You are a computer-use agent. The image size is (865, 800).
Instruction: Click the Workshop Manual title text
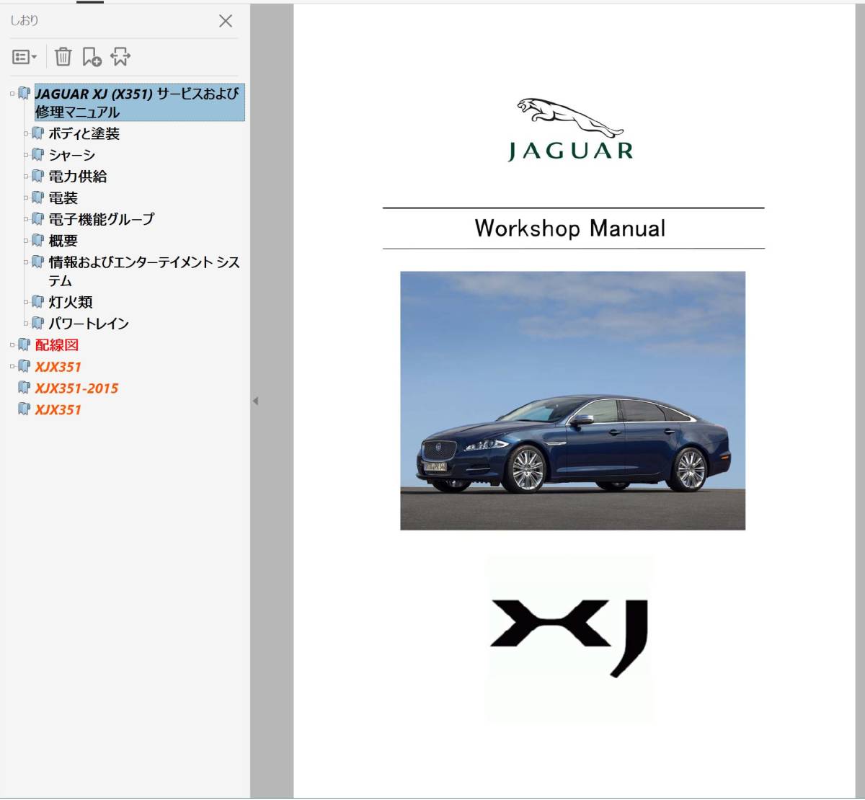point(570,228)
